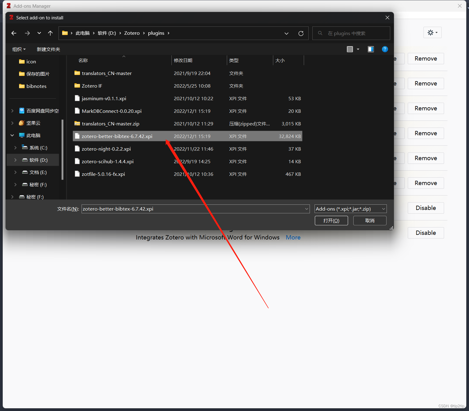
Task: Open the Add-ons file type filter
Action: tap(351, 209)
